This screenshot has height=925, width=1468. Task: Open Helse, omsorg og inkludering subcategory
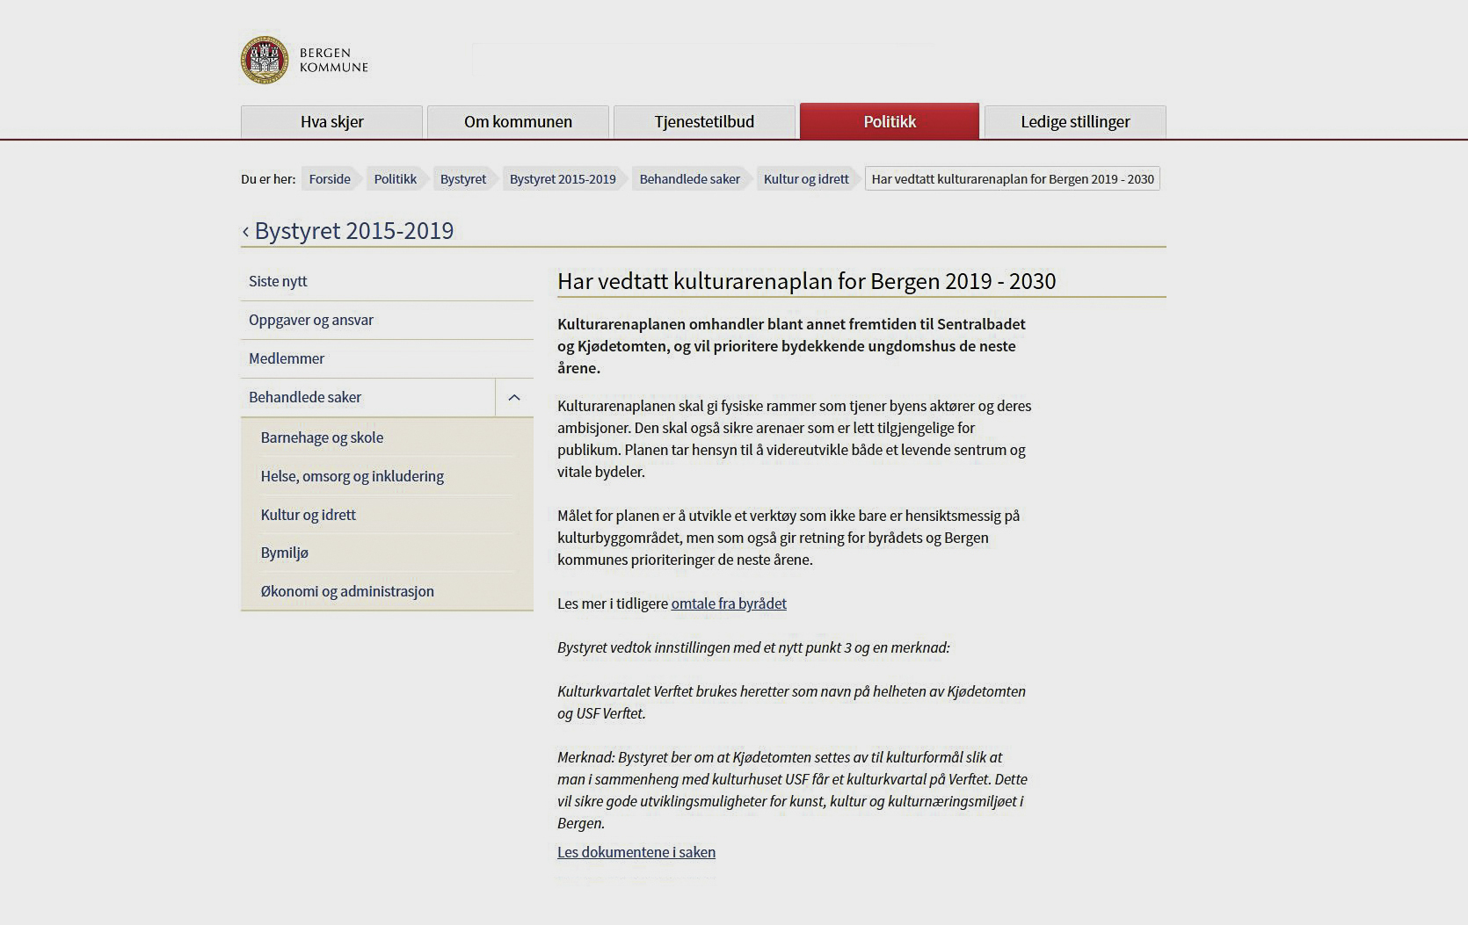352,476
